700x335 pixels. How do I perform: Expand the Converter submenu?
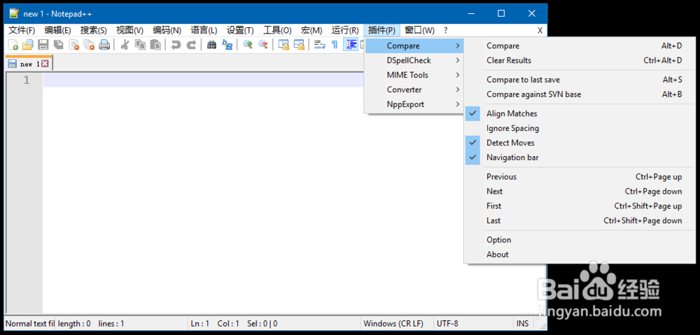(x=414, y=90)
